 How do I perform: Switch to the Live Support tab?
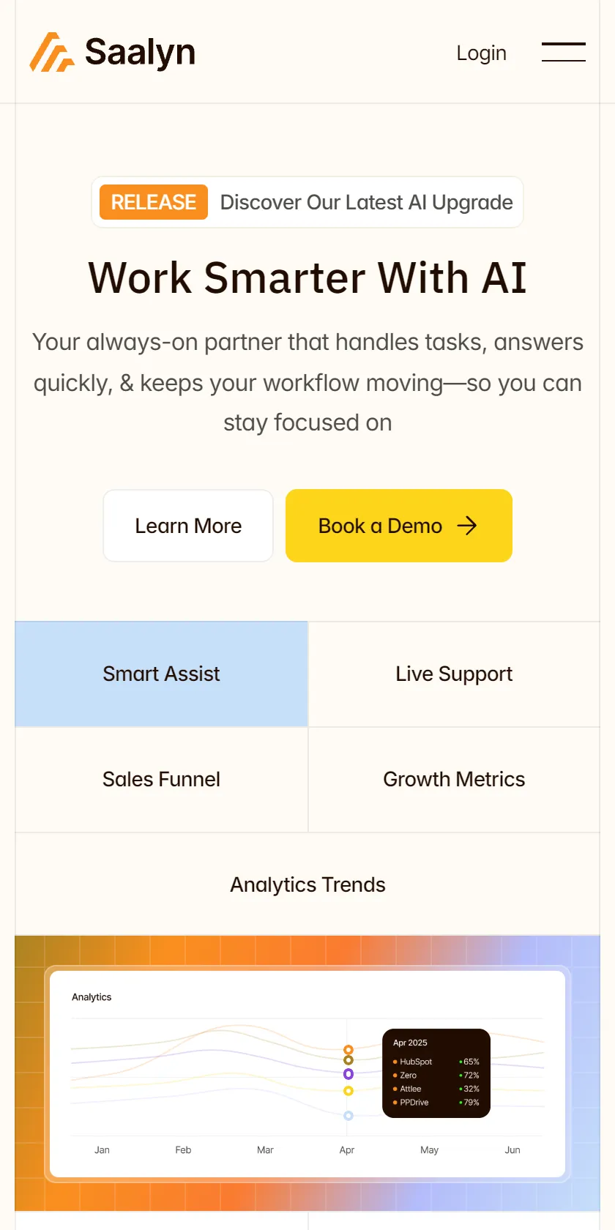click(454, 674)
